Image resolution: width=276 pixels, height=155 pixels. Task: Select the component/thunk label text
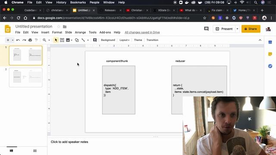click(117, 61)
